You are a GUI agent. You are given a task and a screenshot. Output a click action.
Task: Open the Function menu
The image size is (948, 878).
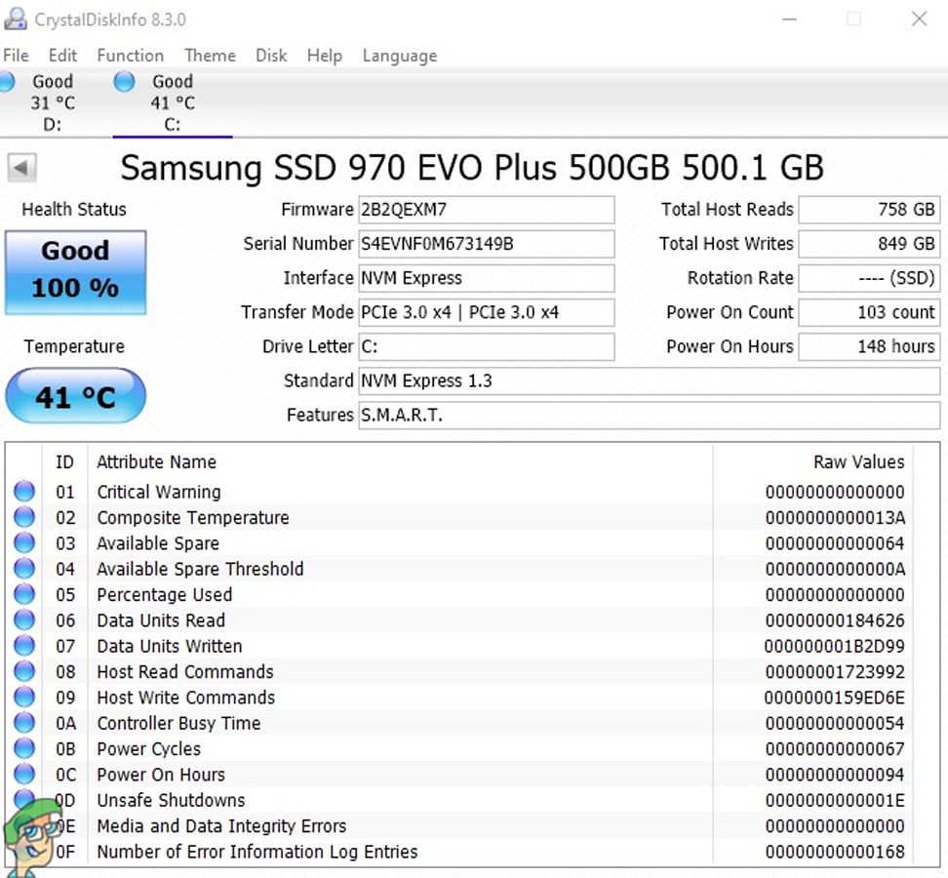(x=130, y=56)
